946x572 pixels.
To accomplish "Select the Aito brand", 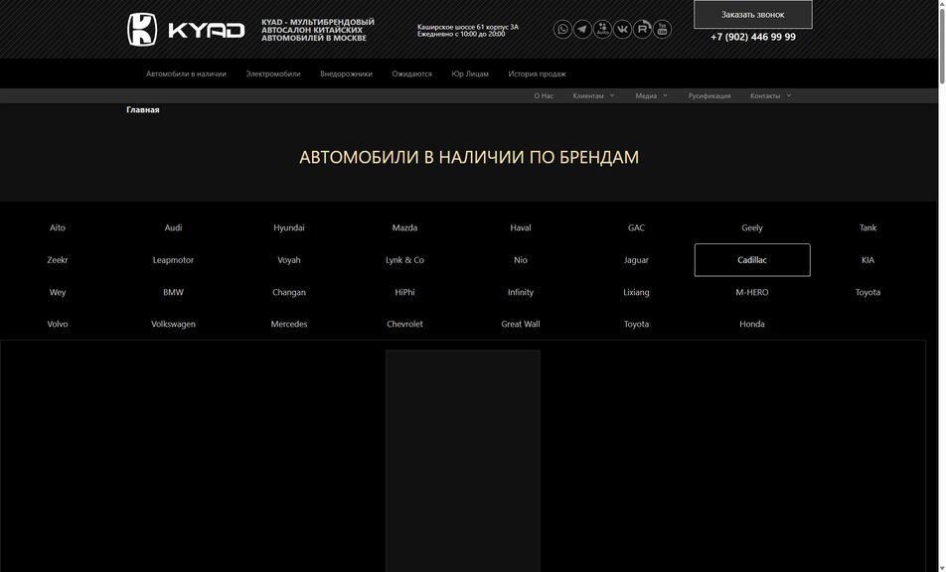I will pos(58,227).
